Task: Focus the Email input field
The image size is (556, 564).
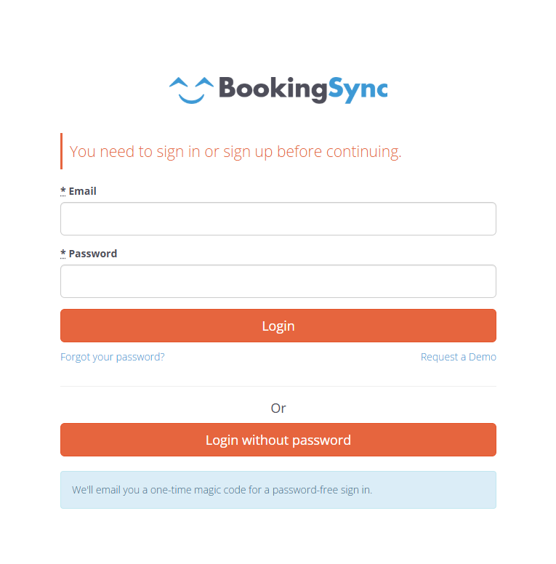Action: coord(278,219)
